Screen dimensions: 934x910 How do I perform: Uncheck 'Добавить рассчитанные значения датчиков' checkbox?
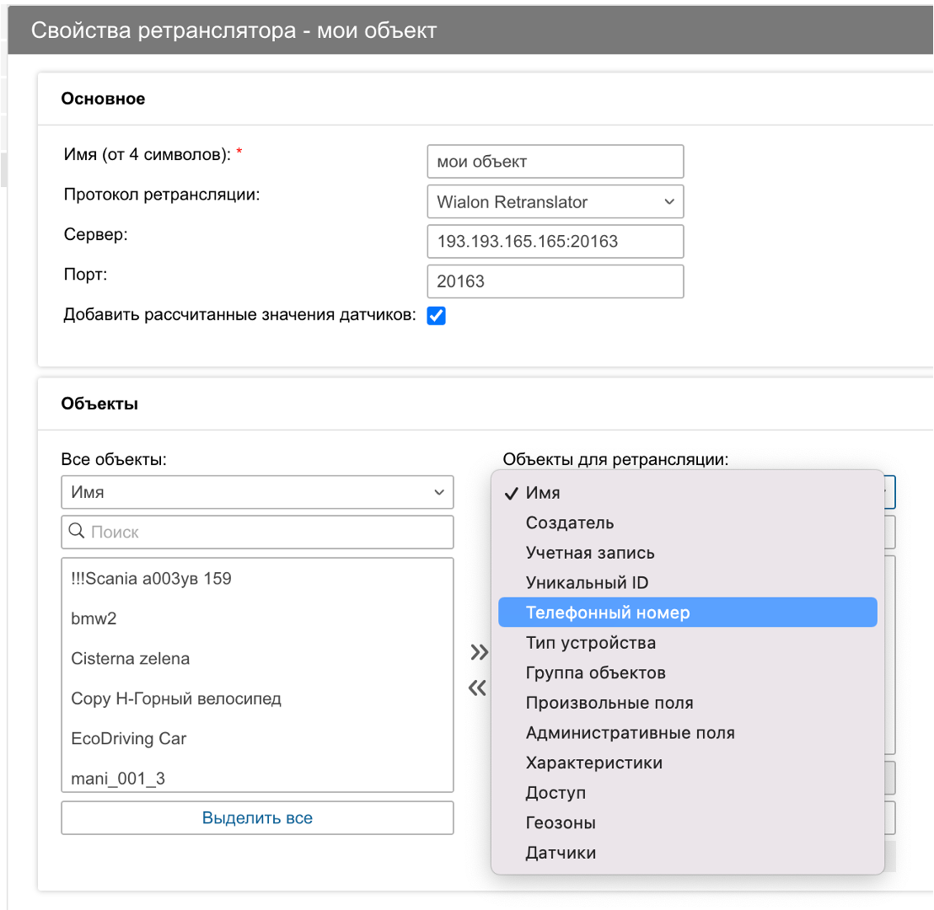click(x=437, y=316)
